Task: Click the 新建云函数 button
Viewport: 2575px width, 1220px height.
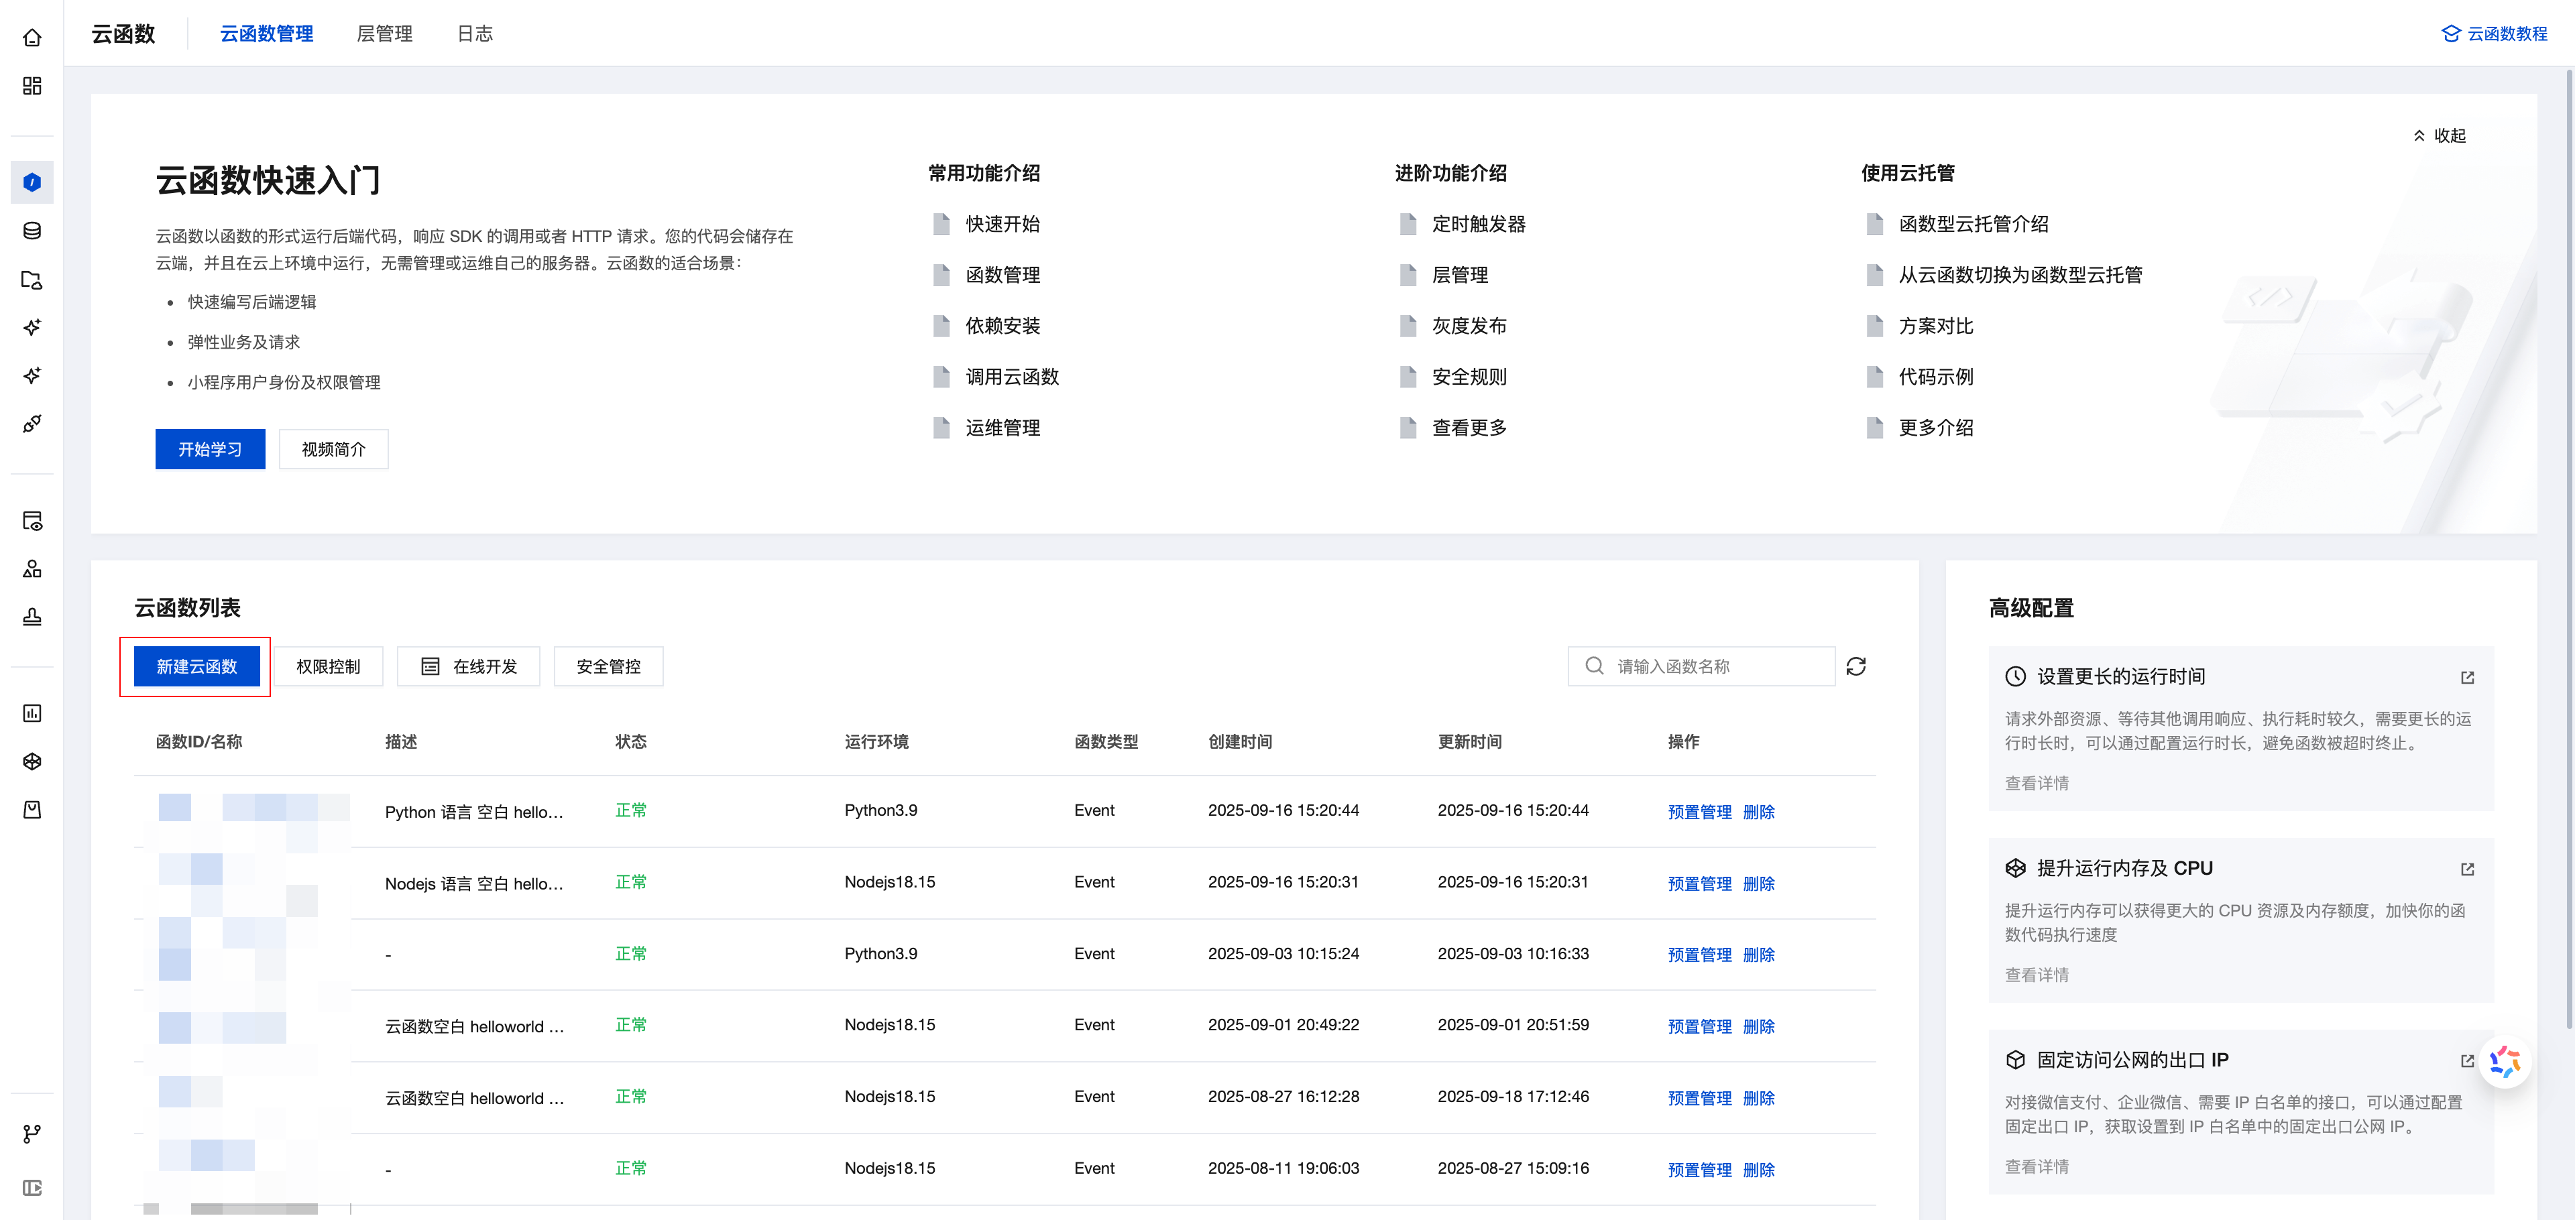Action: pos(196,666)
